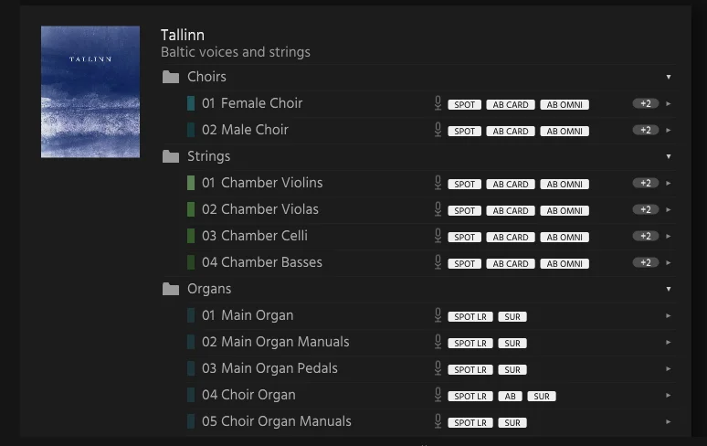Screen dimensions: 707x446
Task: Toggle AB OMNI mic on 02 Male Choir
Action: (565, 132)
